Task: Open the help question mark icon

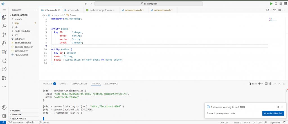Action: click(x=276, y=4)
